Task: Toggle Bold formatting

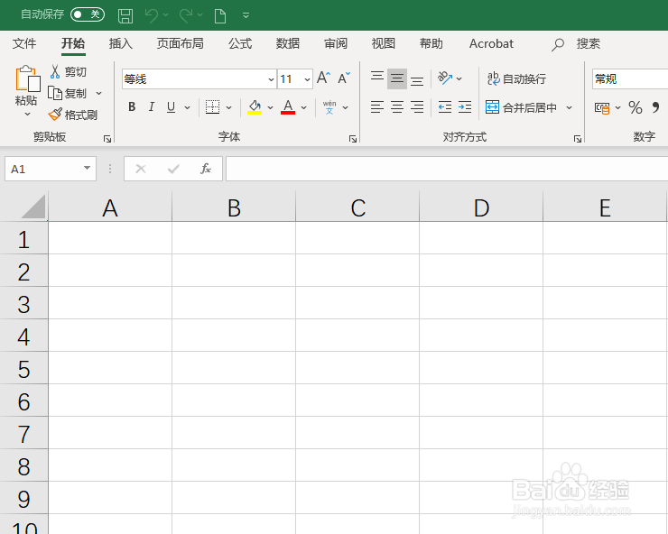Action: click(x=132, y=106)
